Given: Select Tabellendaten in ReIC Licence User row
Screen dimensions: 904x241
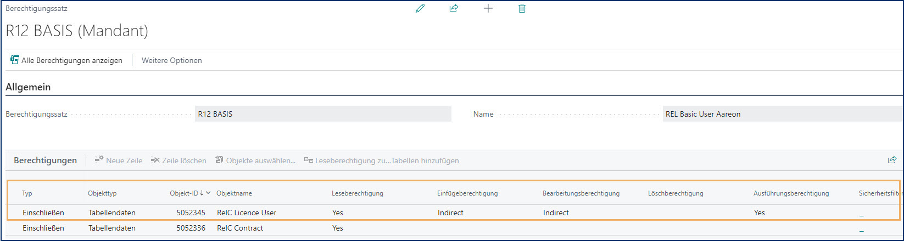Looking at the screenshot, I should pyautogui.click(x=112, y=213).
